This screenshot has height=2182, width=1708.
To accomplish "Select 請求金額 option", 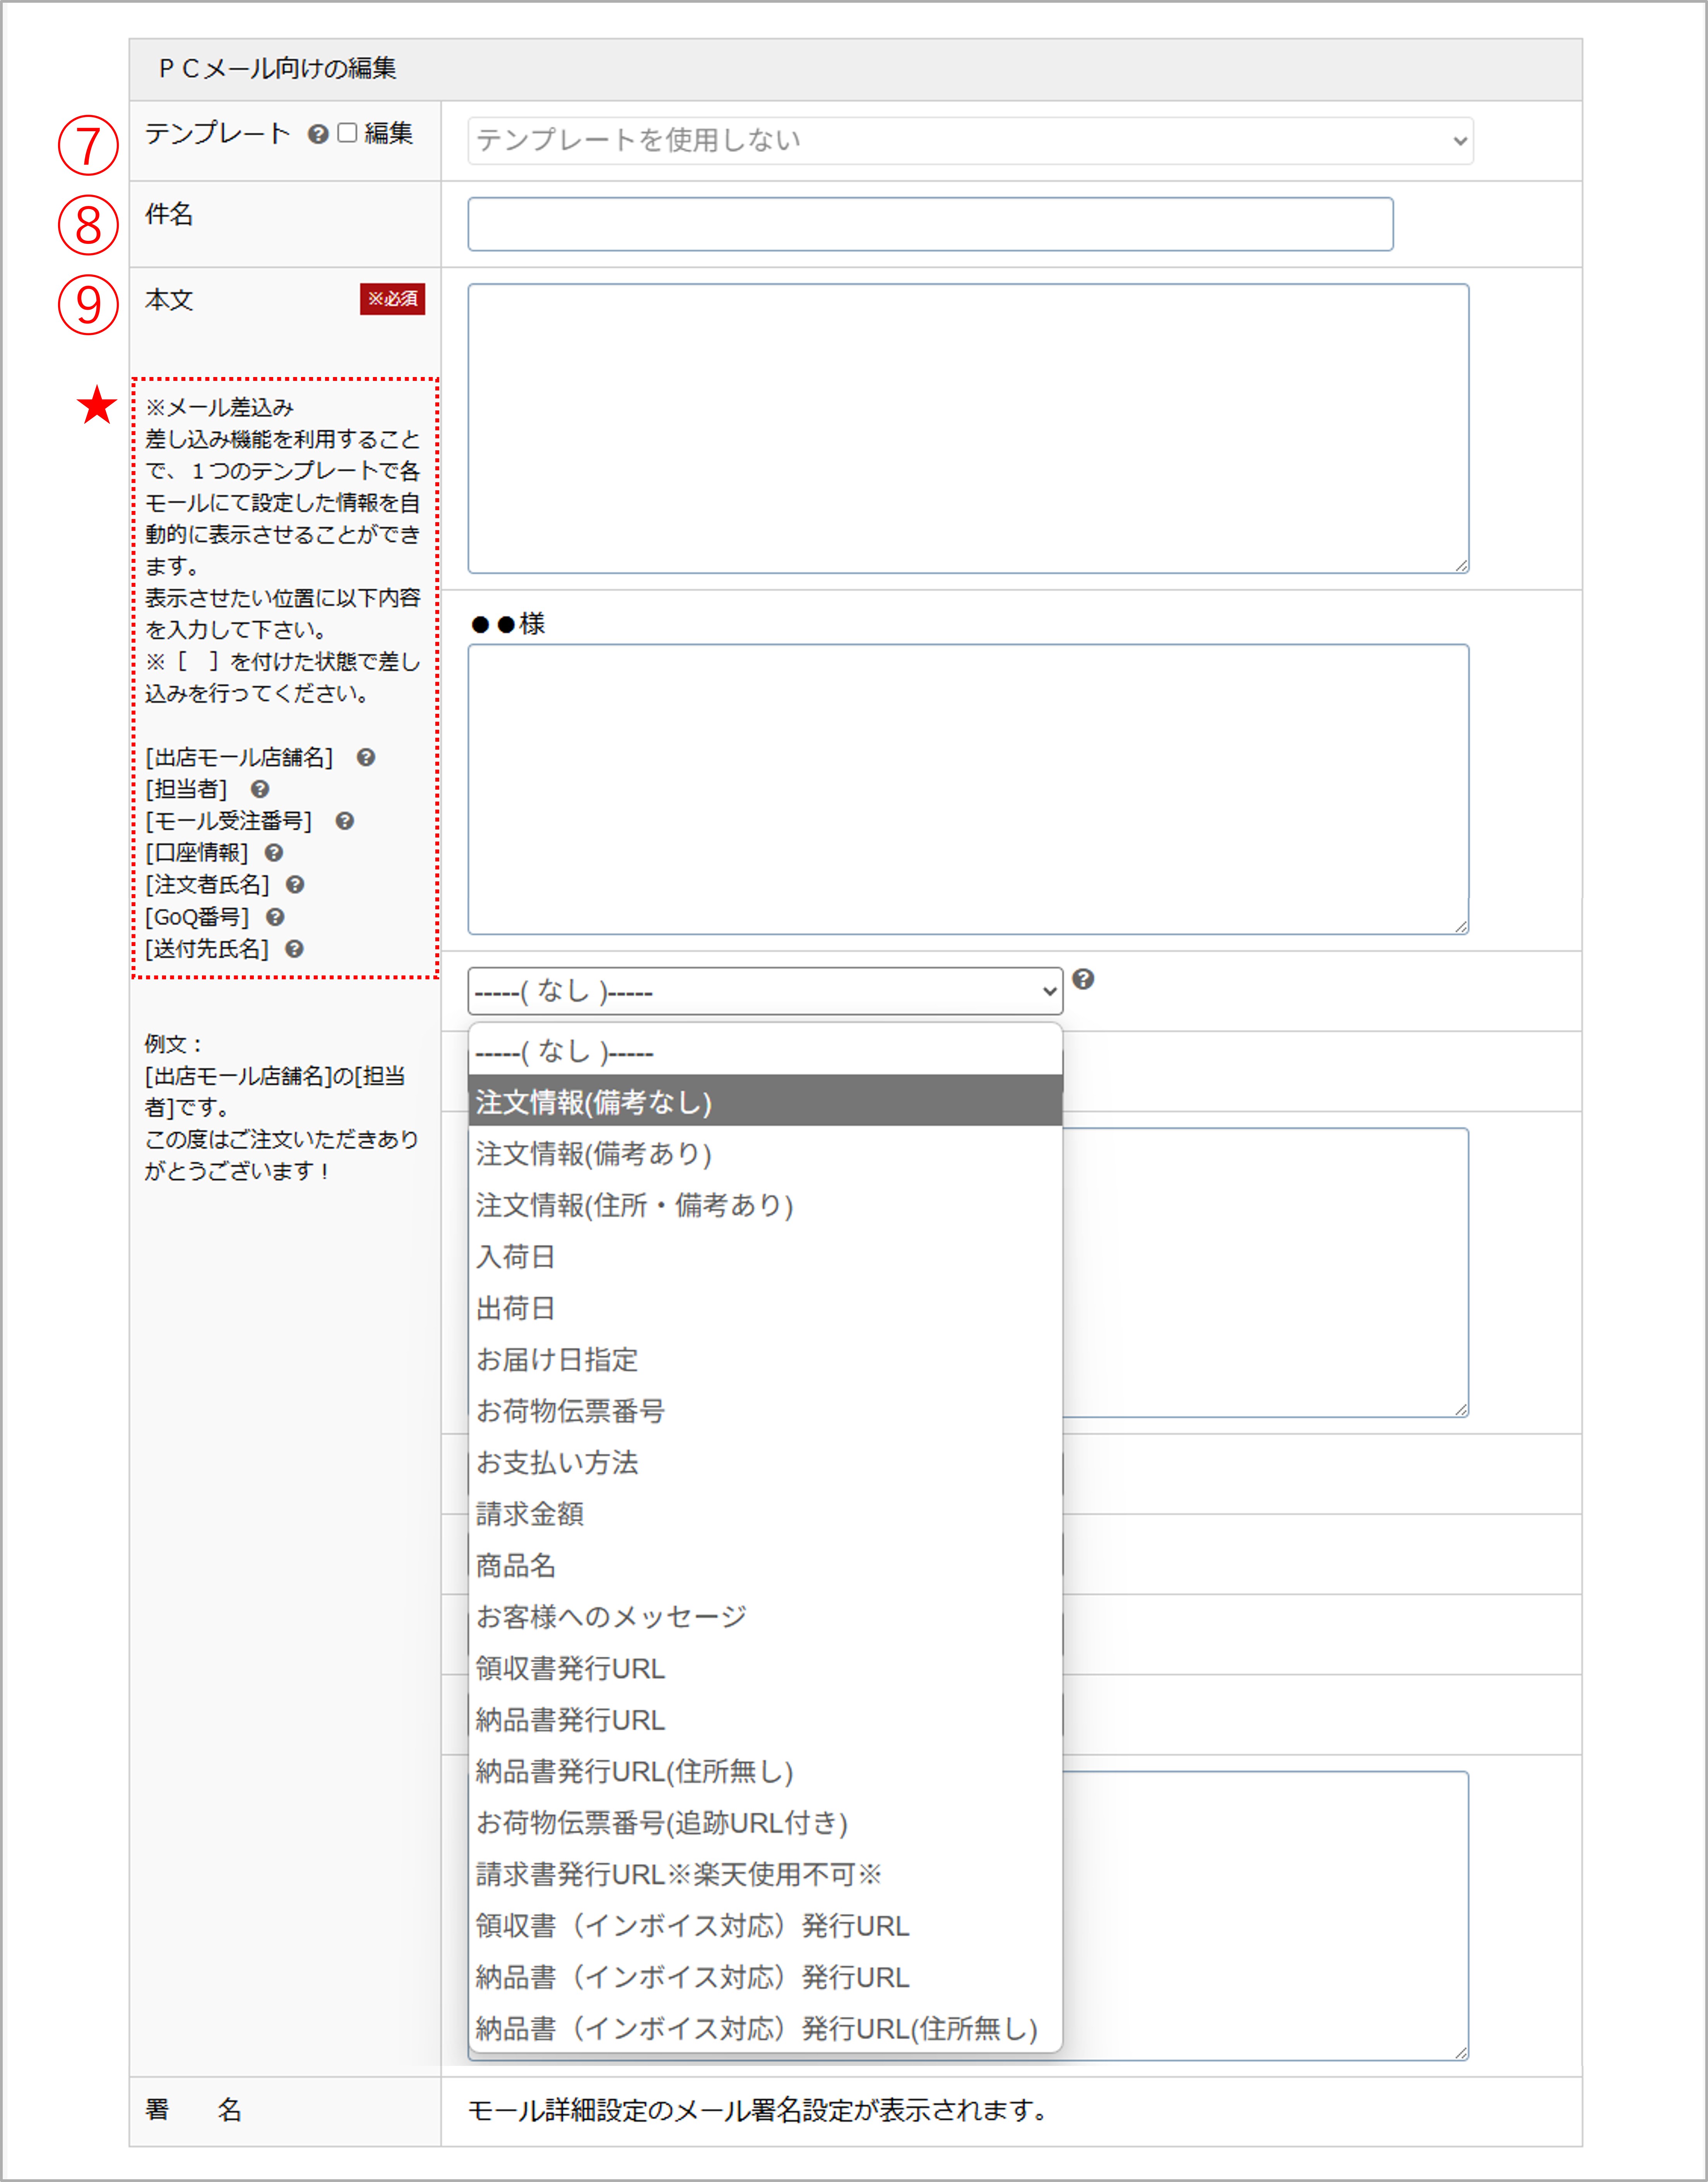I will click(x=765, y=1514).
